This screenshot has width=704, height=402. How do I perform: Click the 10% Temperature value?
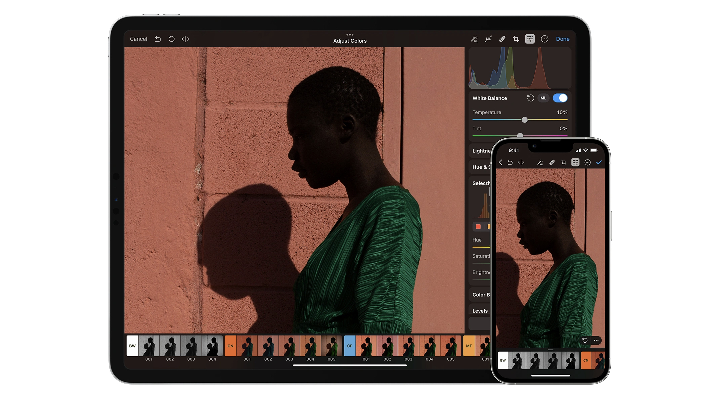pyautogui.click(x=562, y=112)
